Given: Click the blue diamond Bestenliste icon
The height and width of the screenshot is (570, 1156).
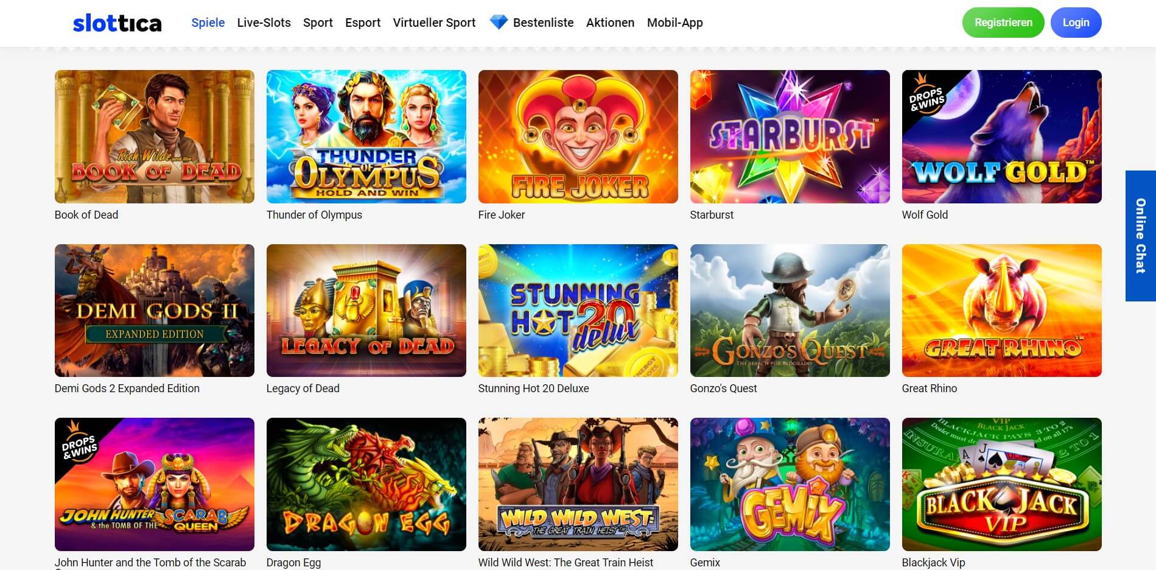Looking at the screenshot, I should click(499, 23).
